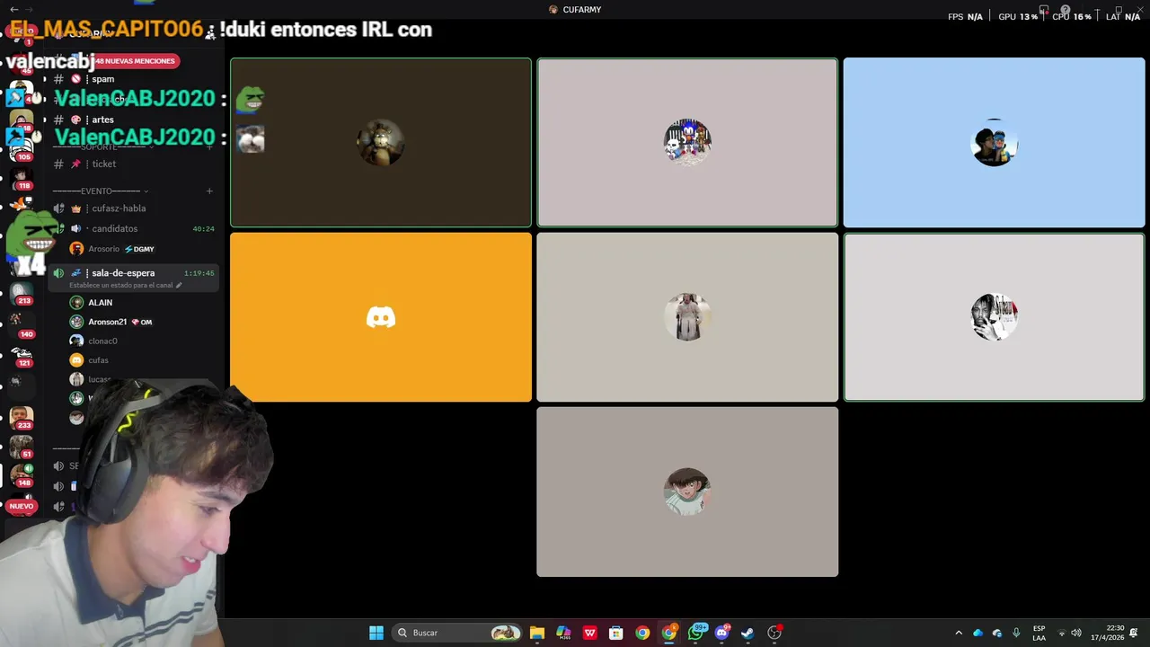Image resolution: width=1150 pixels, height=647 pixels.
Task: Focus the black-and-white portrait avatar tile
Action: point(995,317)
